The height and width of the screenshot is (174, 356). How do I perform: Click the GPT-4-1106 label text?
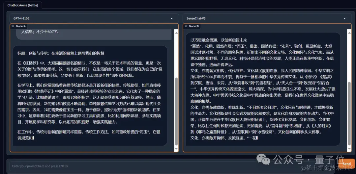pos(21,18)
